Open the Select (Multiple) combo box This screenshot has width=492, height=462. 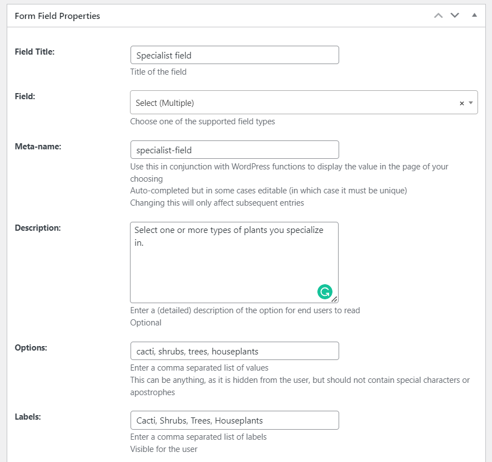coord(303,103)
